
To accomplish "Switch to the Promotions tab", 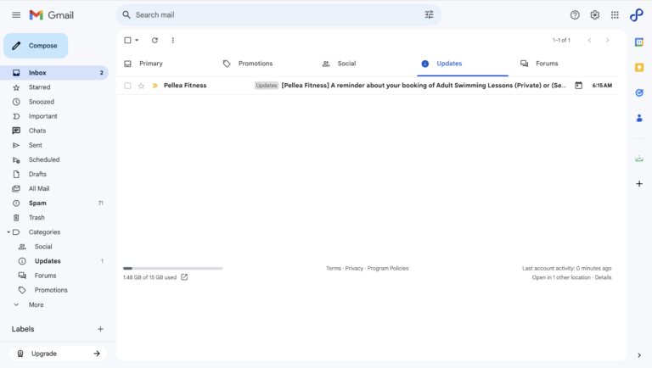I will 256,64.
